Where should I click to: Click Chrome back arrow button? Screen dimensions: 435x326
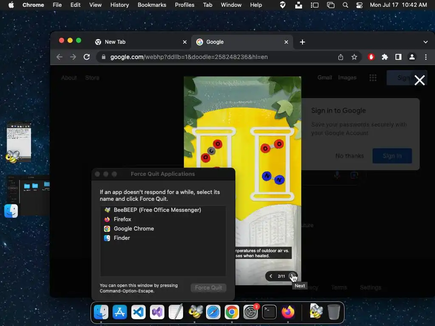[59, 57]
